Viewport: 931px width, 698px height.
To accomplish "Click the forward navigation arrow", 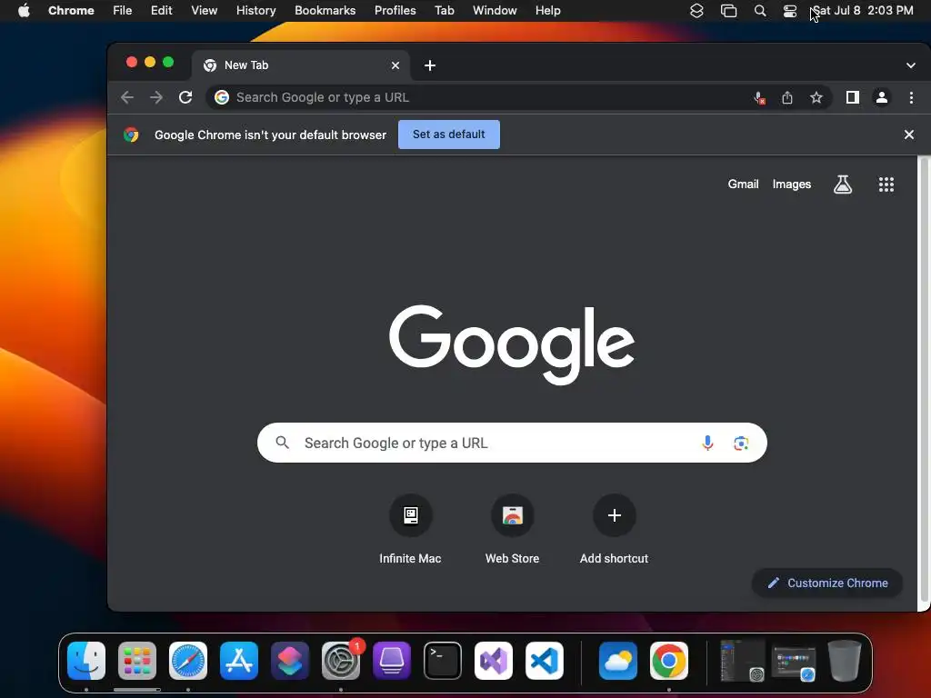I will [156, 97].
